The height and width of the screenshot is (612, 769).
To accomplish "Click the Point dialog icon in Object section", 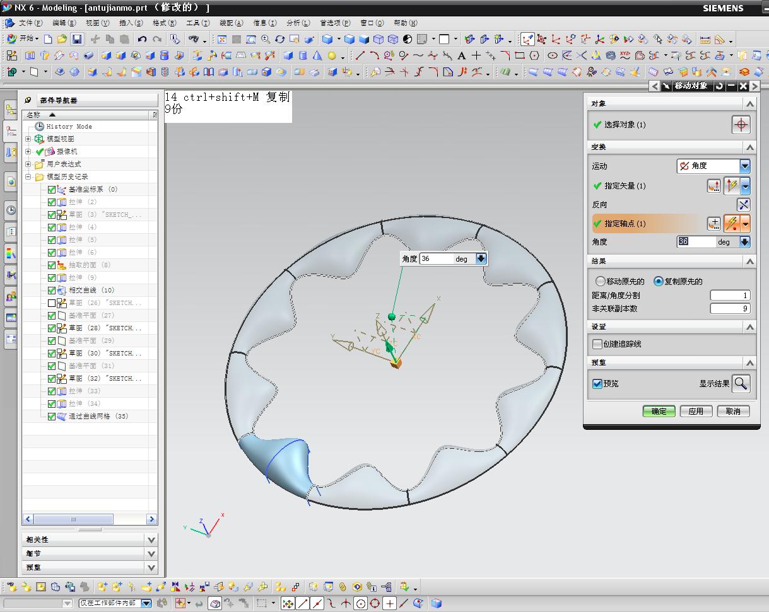I will click(741, 125).
